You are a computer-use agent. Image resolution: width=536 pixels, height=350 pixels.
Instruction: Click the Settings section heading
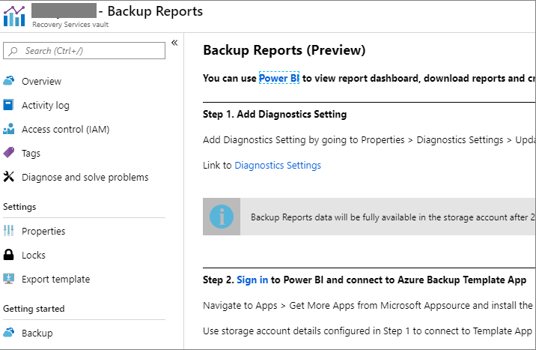click(x=19, y=207)
